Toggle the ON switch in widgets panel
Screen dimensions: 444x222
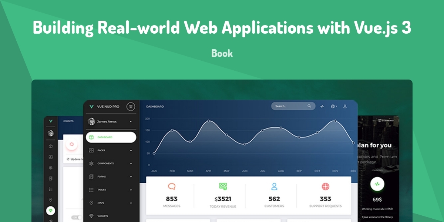coord(77,218)
